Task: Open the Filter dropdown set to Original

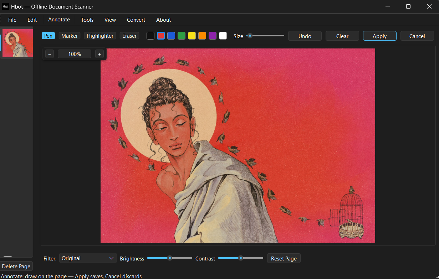Action: tap(88, 258)
